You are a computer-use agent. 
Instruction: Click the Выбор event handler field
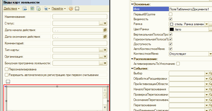[x=187, y=73]
